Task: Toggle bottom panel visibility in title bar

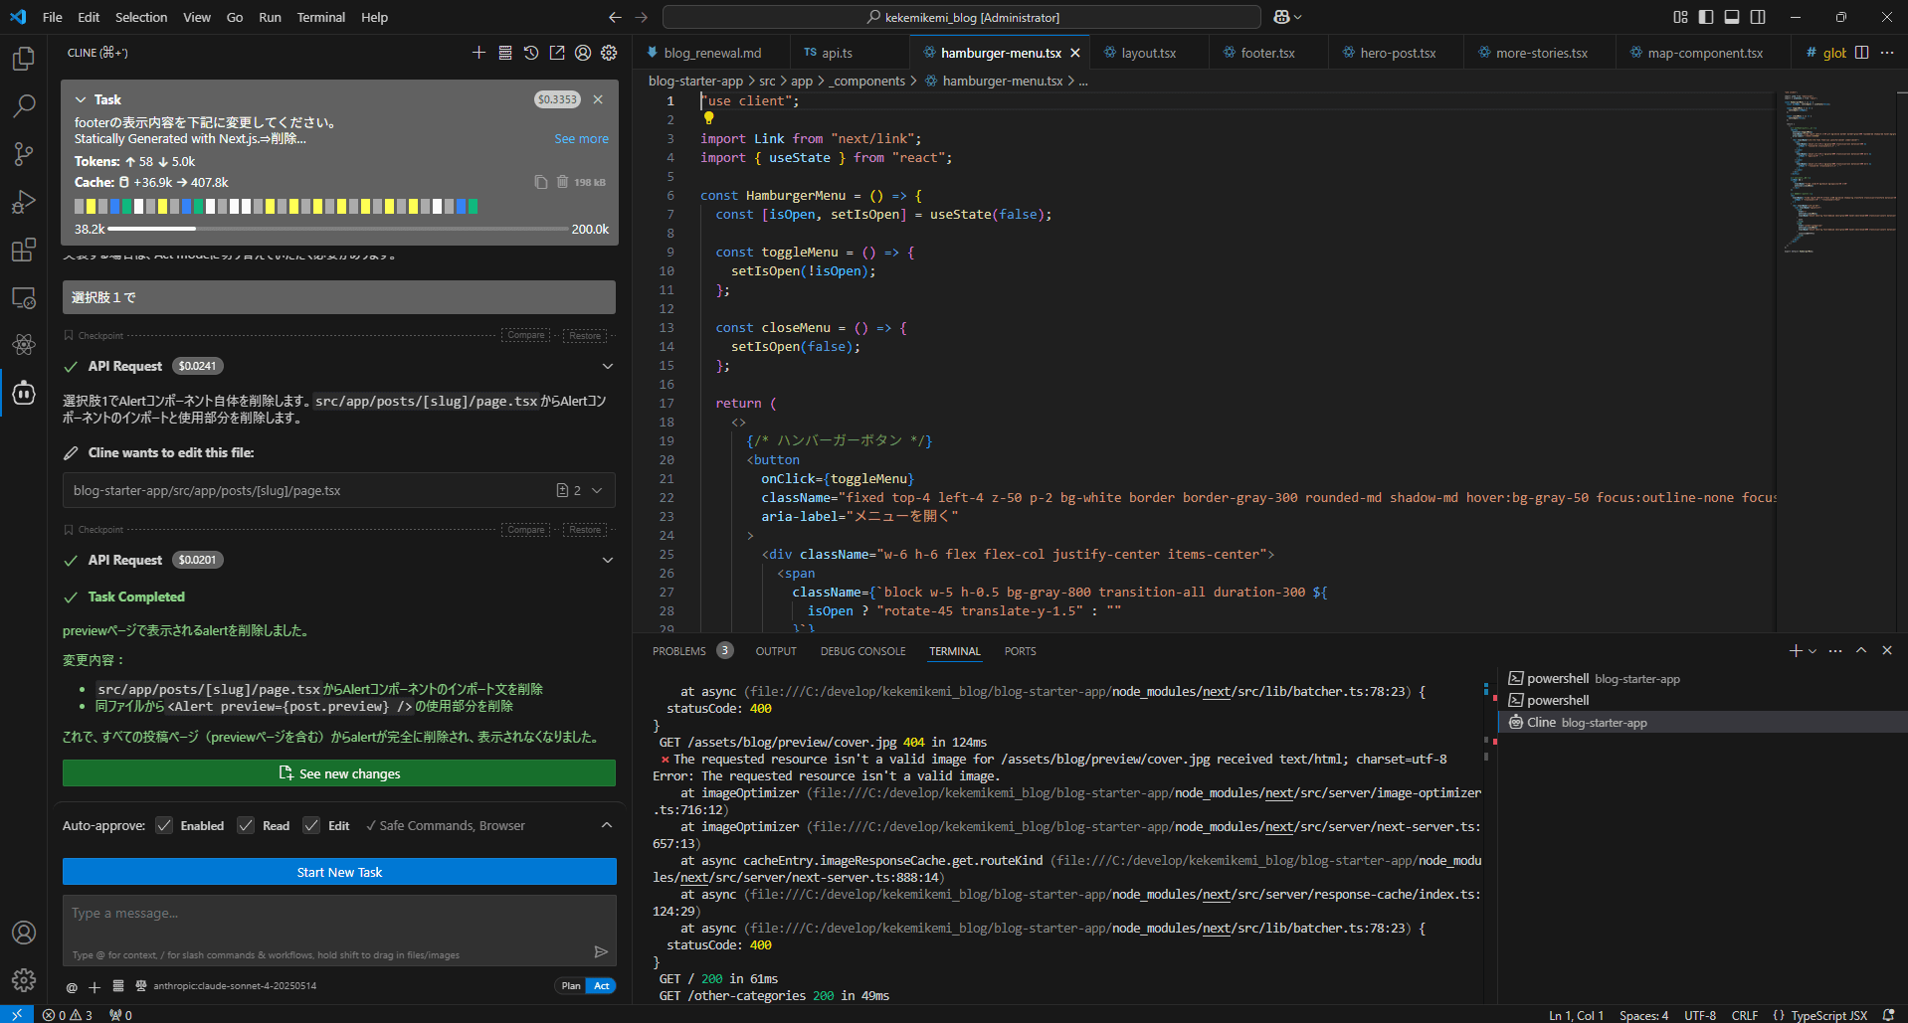Action: [x=1732, y=17]
